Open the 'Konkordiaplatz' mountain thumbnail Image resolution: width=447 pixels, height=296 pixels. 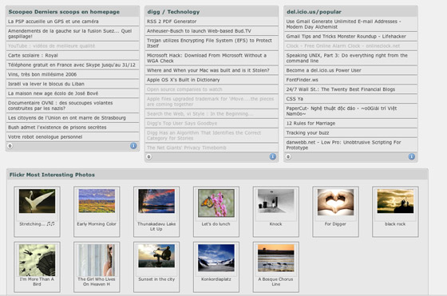click(x=216, y=258)
